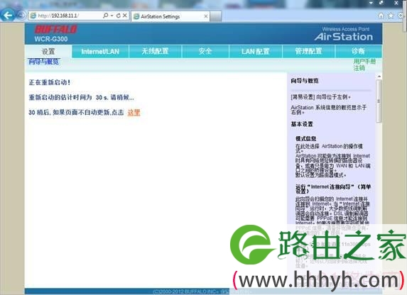Switch to the 管理配置 admin tab
The height and width of the screenshot is (295, 407).
[309, 51]
